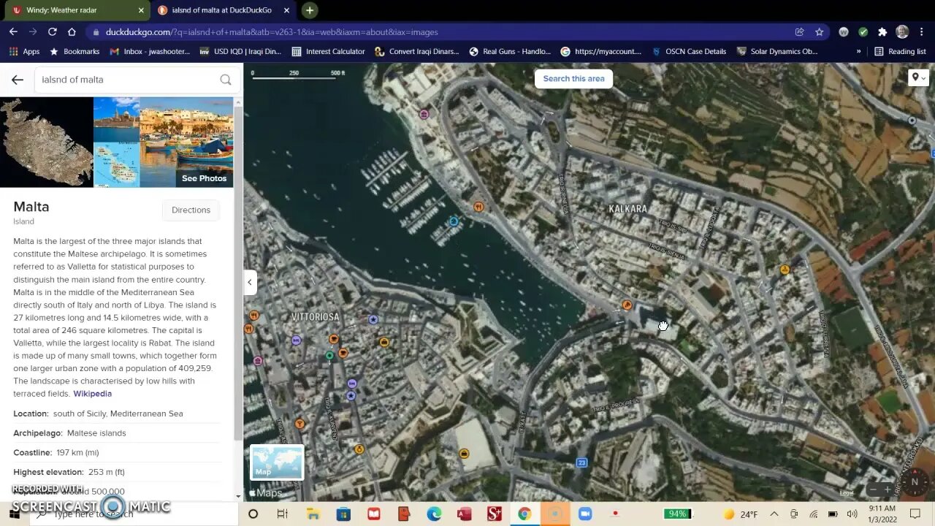This screenshot has height=526, width=935.
Task: Click the blue star marker beside Vittoriosa label
Action: pos(373,319)
